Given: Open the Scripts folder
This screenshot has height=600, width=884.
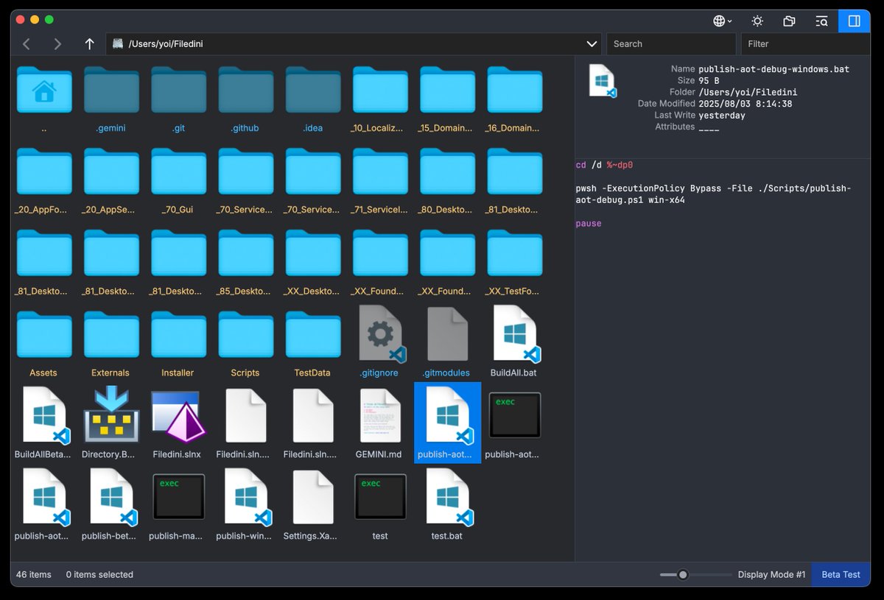Looking at the screenshot, I should click(245, 333).
